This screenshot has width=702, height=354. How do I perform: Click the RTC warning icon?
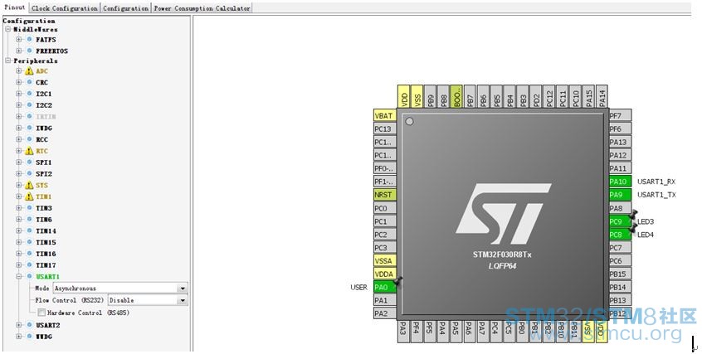click(x=29, y=151)
